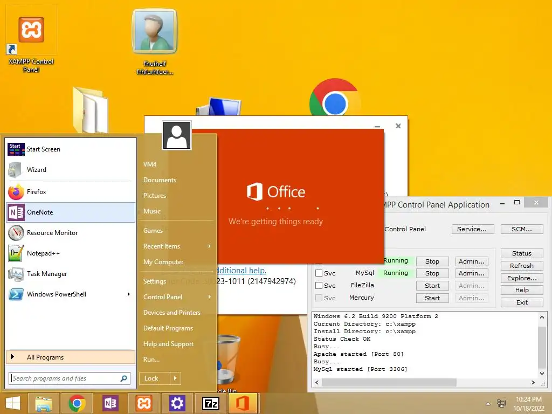Open 7-Zip from the taskbar
The image size is (552, 414).
coord(211,403)
